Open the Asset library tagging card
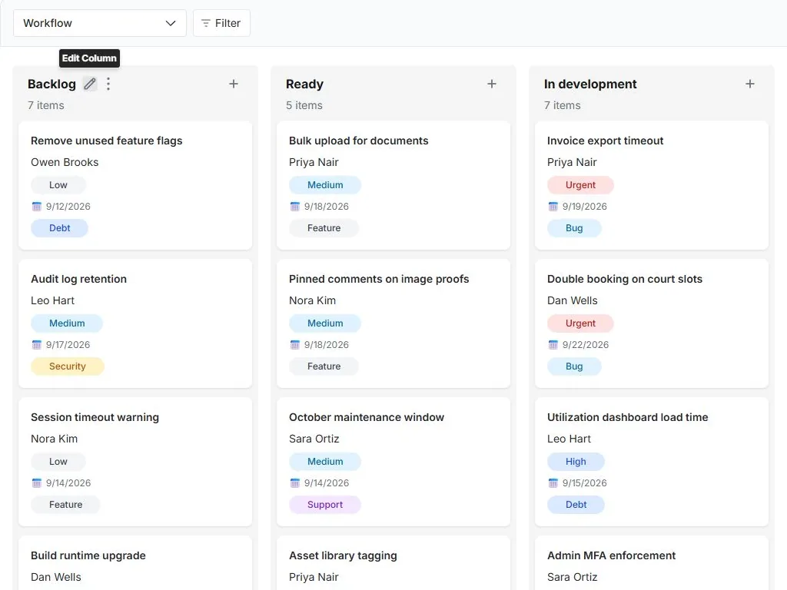The height and width of the screenshot is (590, 787). [x=393, y=563]
